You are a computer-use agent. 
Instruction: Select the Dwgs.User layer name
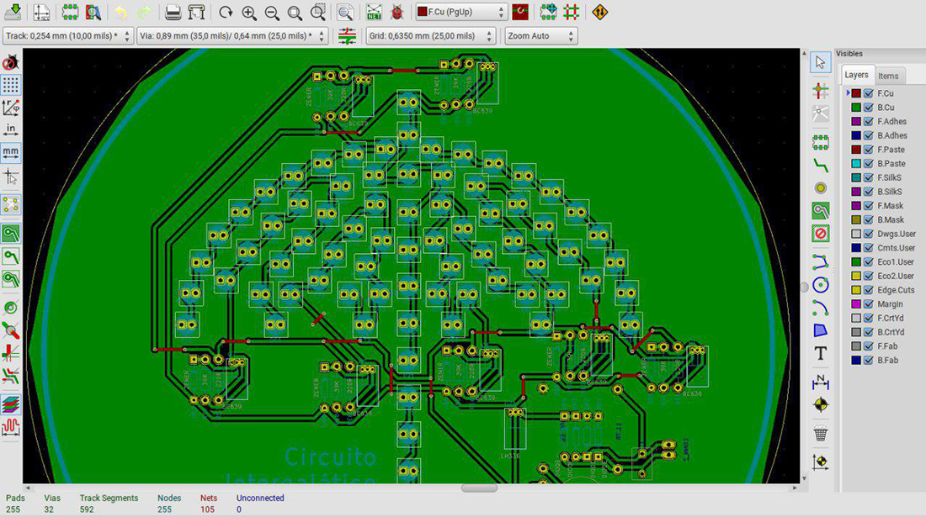click(x=896, y=234)
